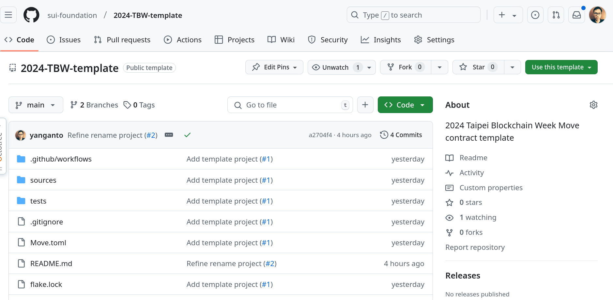Click the sui-foundation organization breadcrumb
This screenshot has width=613, height=300.
(x=72, y=15)
